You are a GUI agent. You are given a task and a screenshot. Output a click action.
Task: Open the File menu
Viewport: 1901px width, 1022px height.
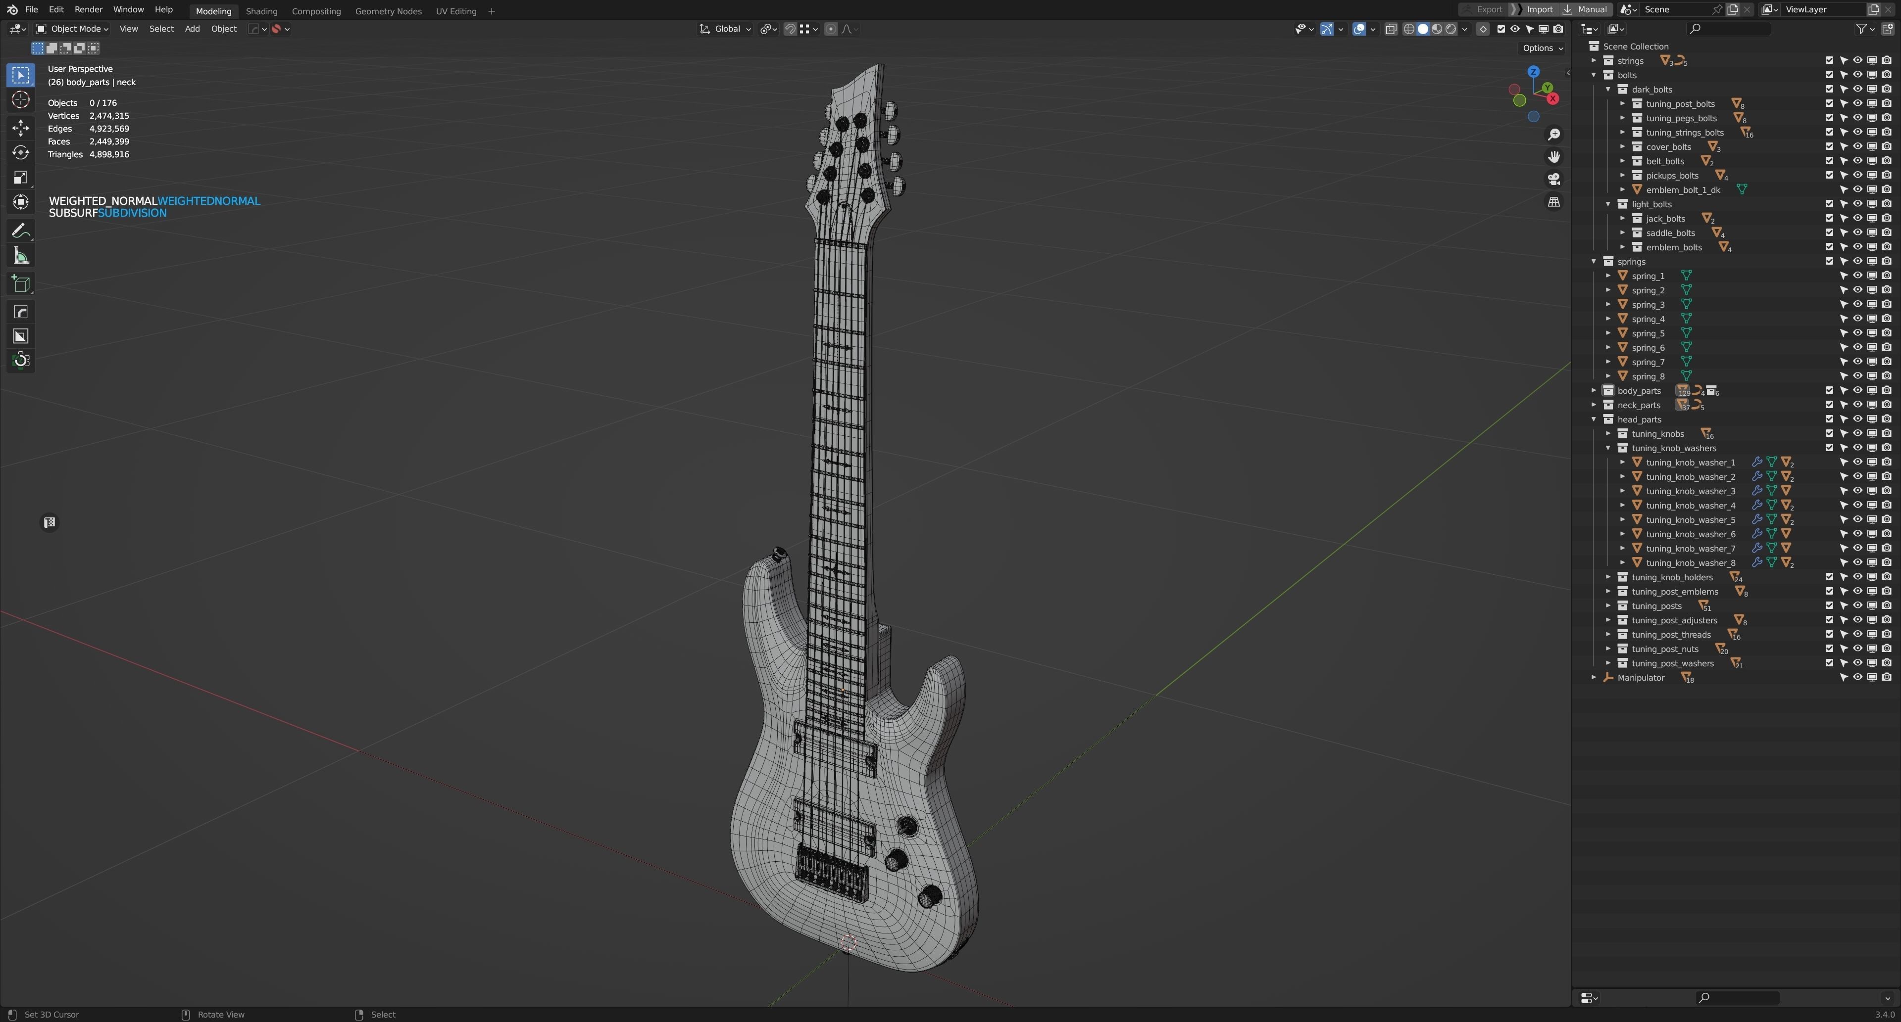coord(31,9)
